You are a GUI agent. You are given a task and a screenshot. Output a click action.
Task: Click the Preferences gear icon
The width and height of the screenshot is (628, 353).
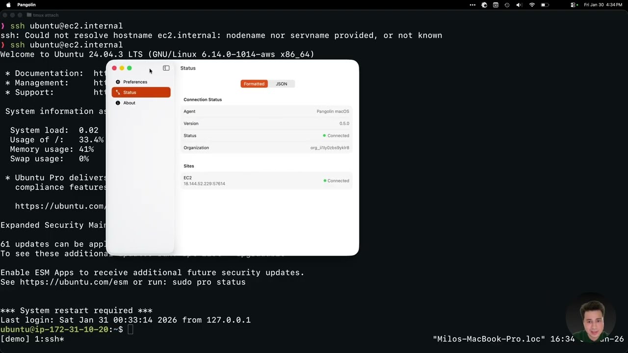[x=118, y=82]
